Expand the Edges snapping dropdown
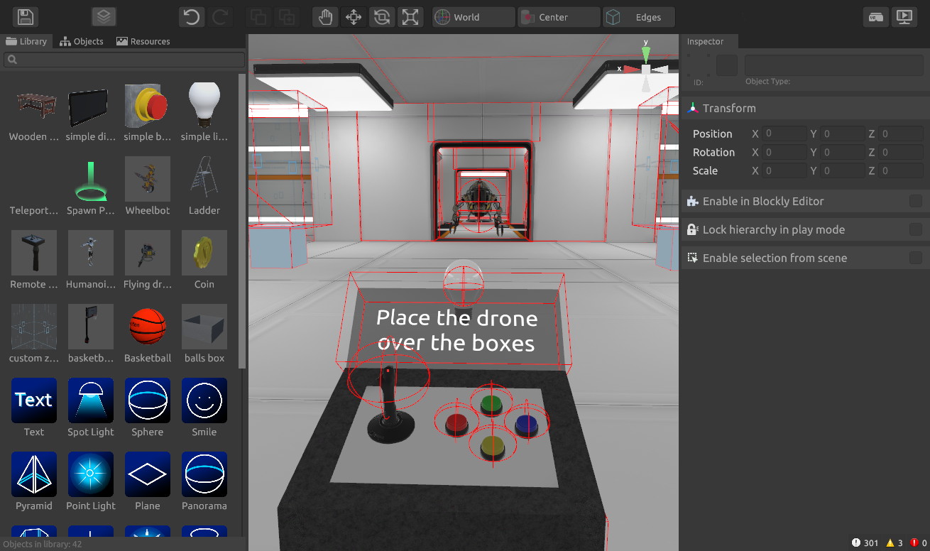Screen dimensions: 930x551 tap(639, 17)
